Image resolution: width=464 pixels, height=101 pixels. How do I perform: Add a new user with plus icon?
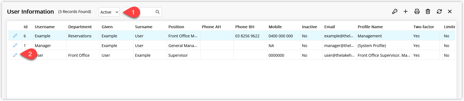click(x=406, y=12)
